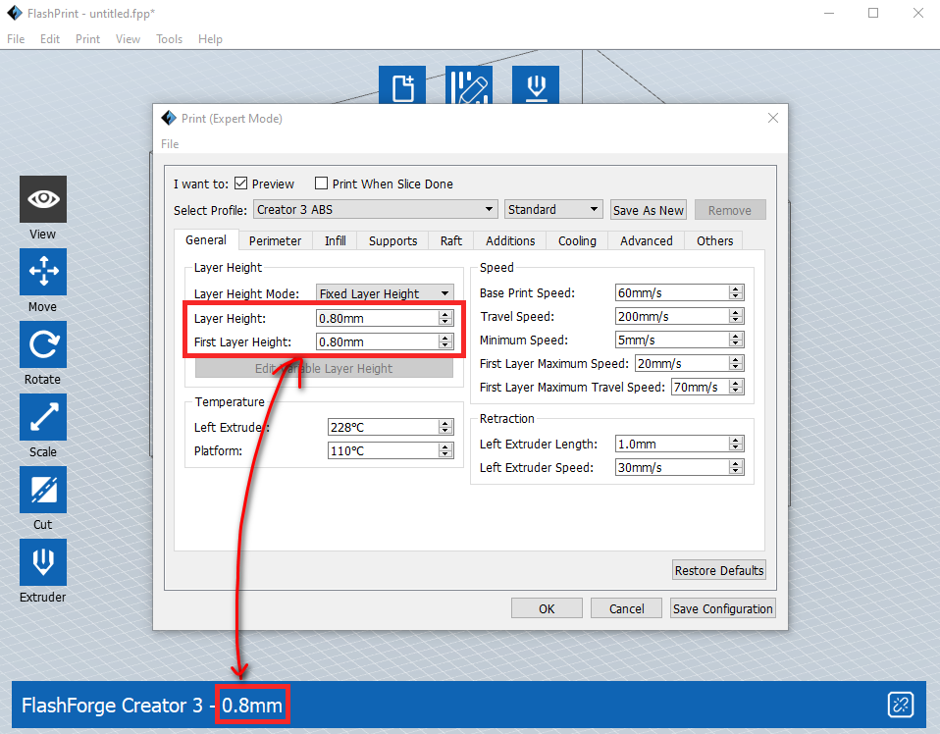Close the Print (Expert Mode) dialog

(773, 118)
